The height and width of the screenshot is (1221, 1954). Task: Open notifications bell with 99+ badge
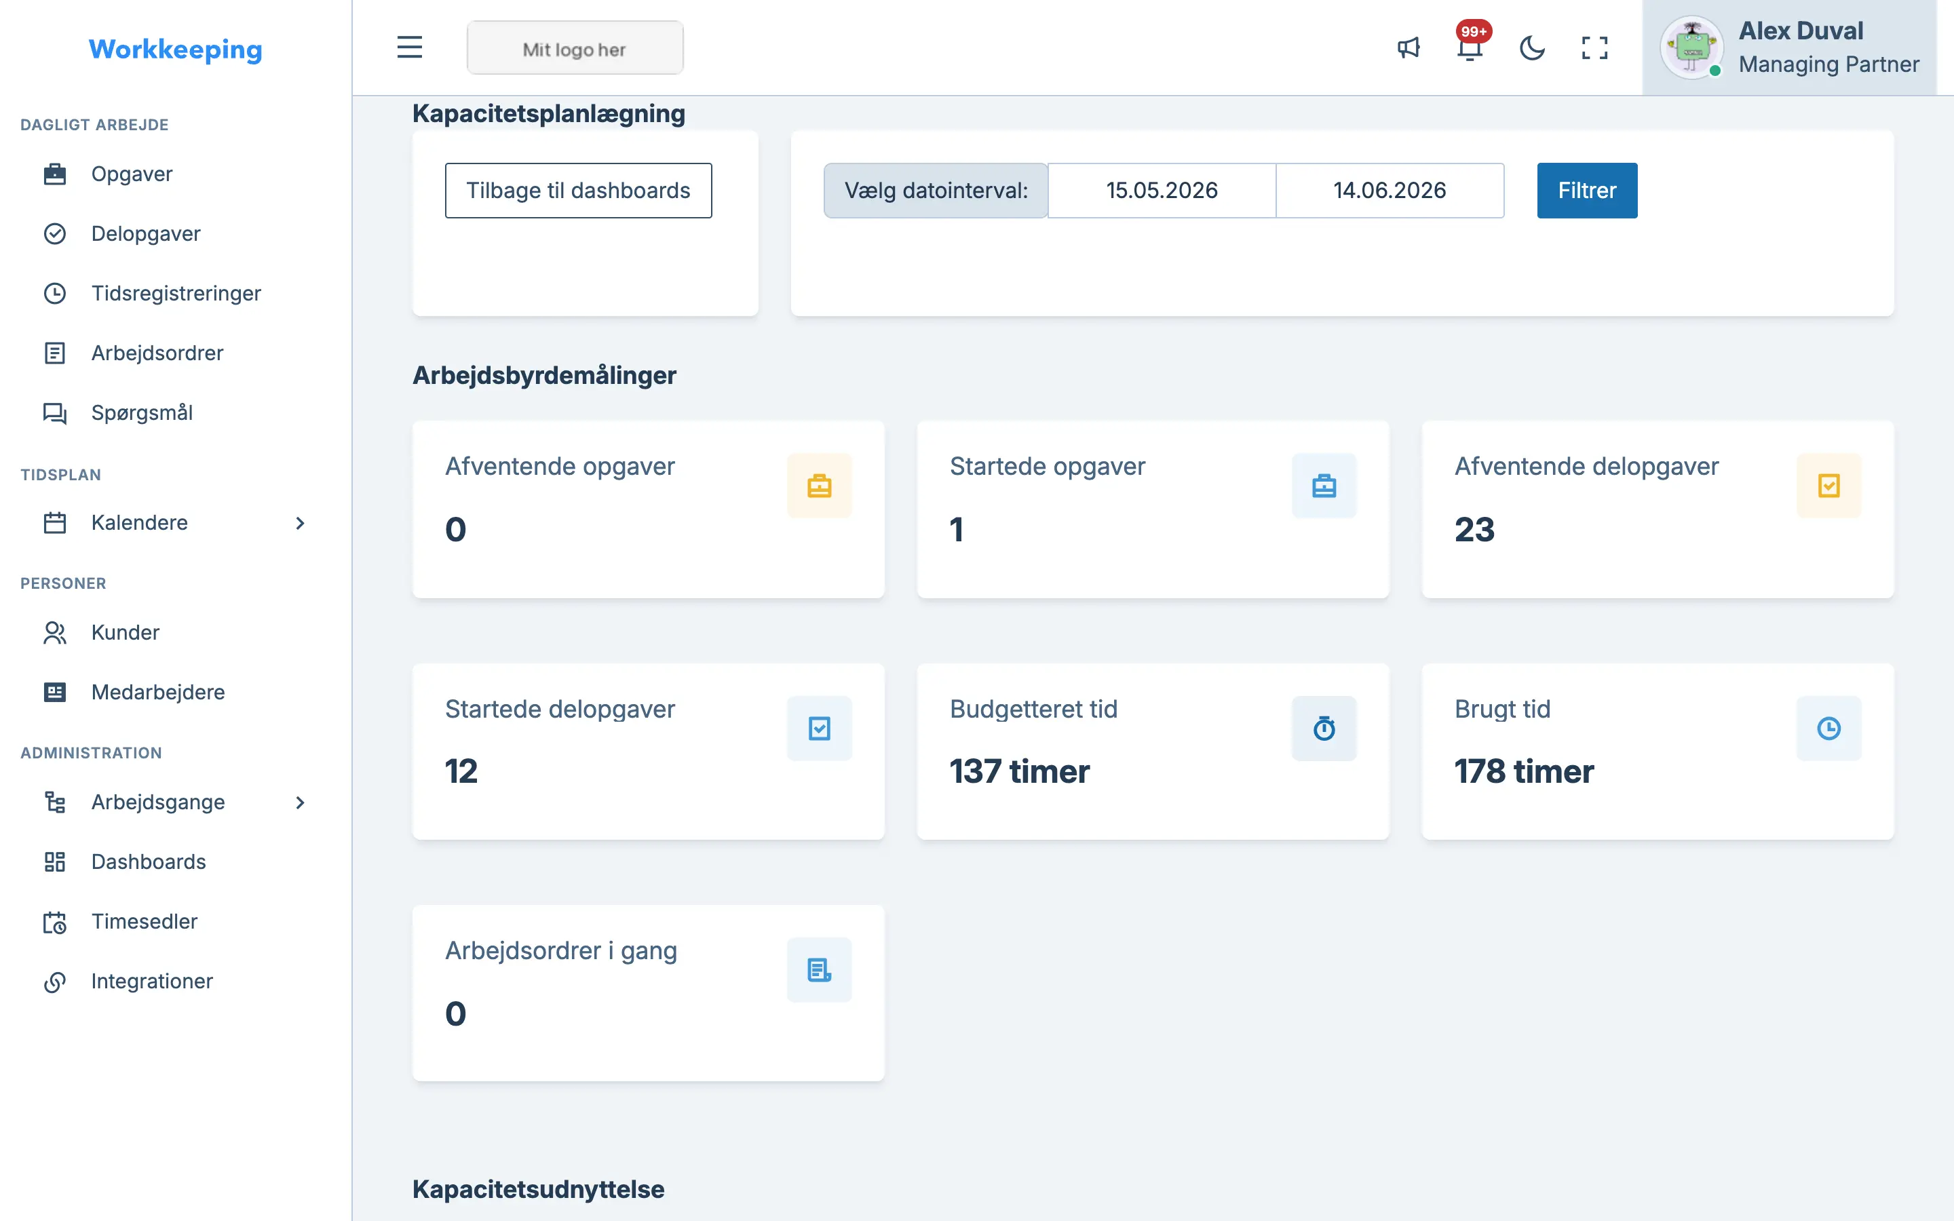[1470, 47]
